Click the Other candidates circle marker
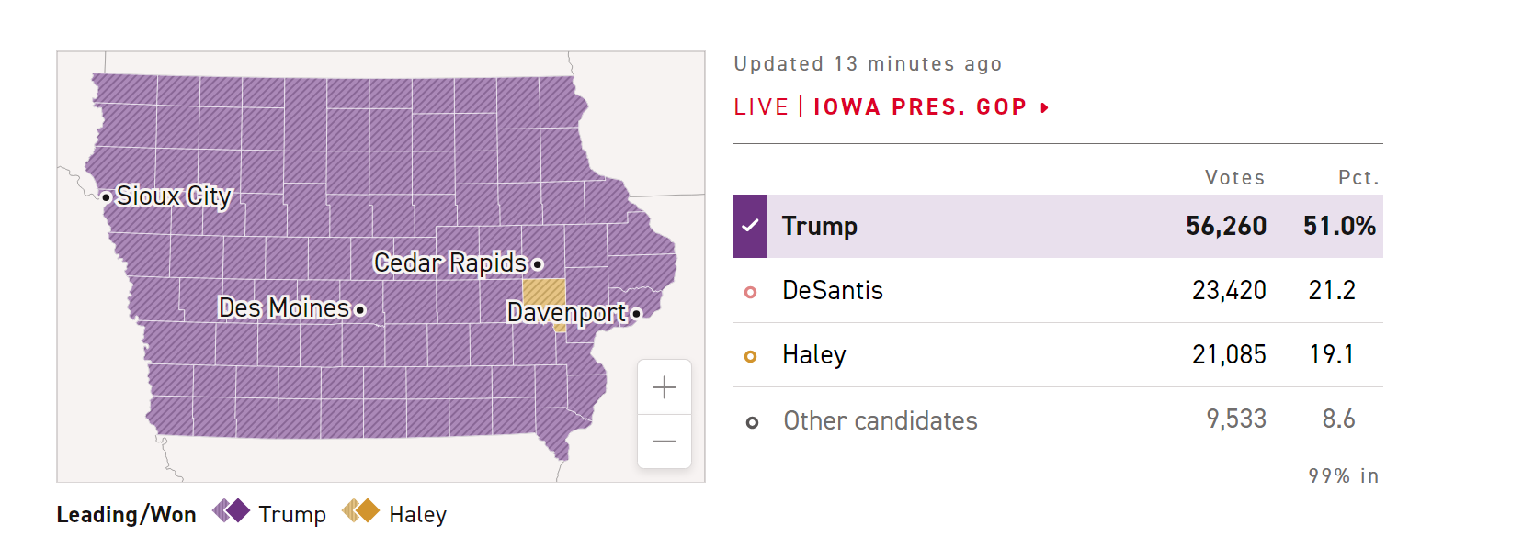 click(752, 422)
